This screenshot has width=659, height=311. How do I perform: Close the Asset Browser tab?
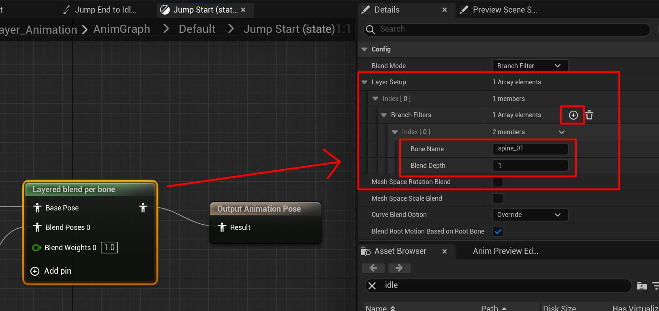[x=445, y=251]
